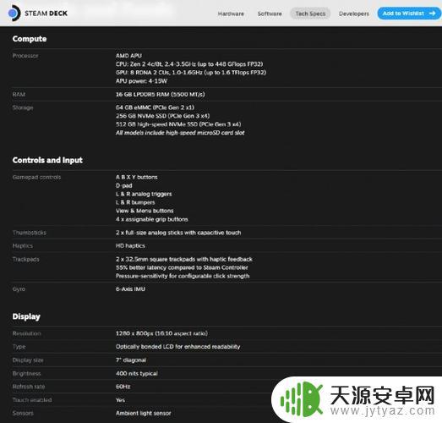Select the '6-Axis IMU' value

click(x=130, y=289)
